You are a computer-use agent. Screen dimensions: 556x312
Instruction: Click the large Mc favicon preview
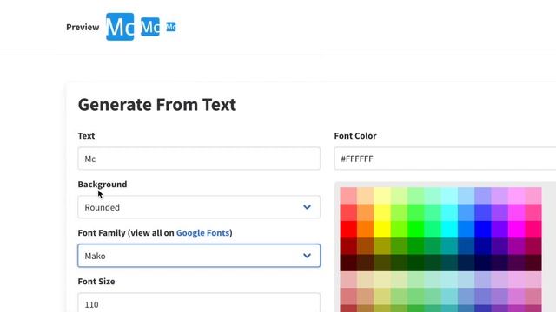pos(120,27)
